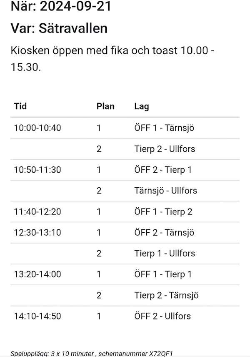The height and width of the screenshot is (357, 250).
Task: Choose the ÖFF 2 - Tierp 1 match
Action: point(163,170)
